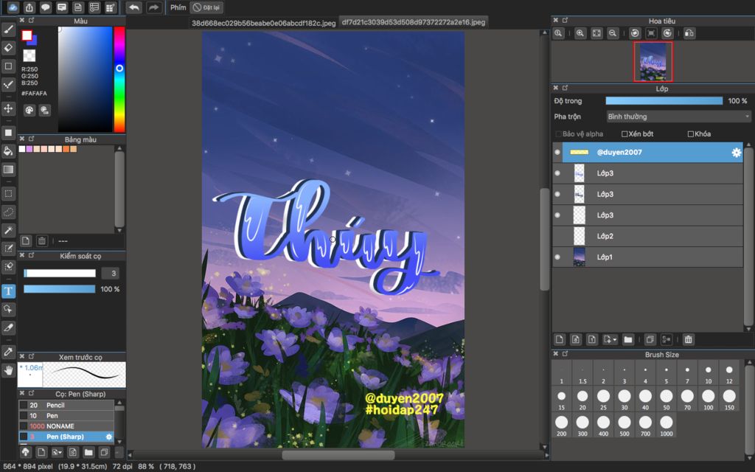Screen dimensions: 755x472
Task: Switch to the 38d668ec029b56 jpeg tab
Action: 263,23
